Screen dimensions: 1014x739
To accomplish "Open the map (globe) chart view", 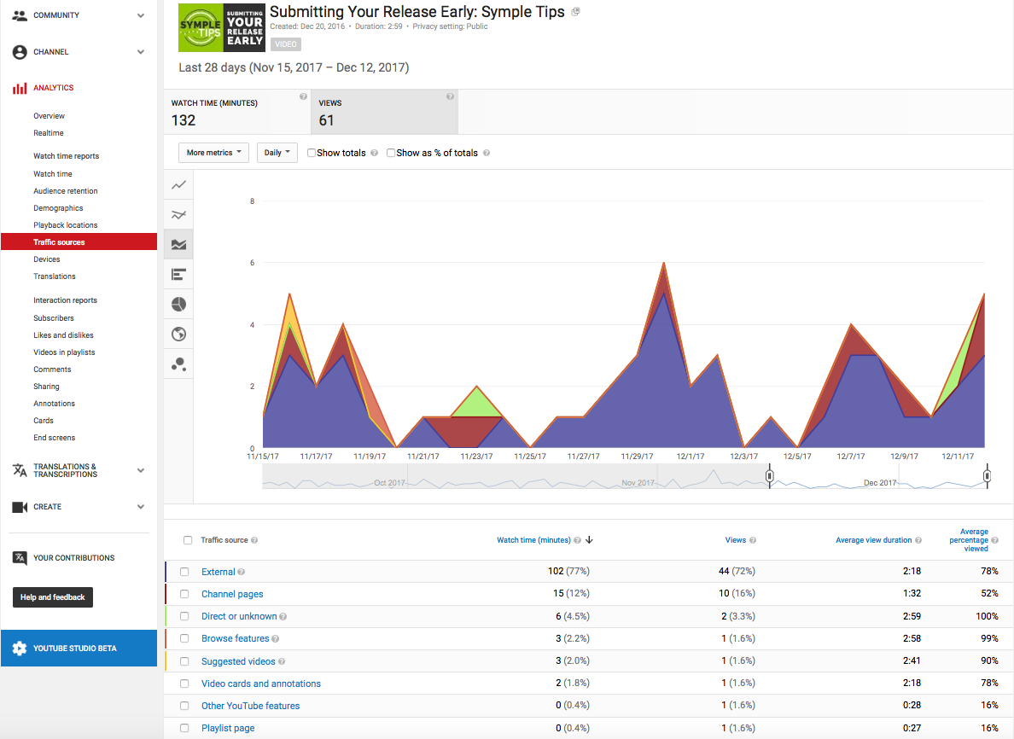I will pos(178,335).
